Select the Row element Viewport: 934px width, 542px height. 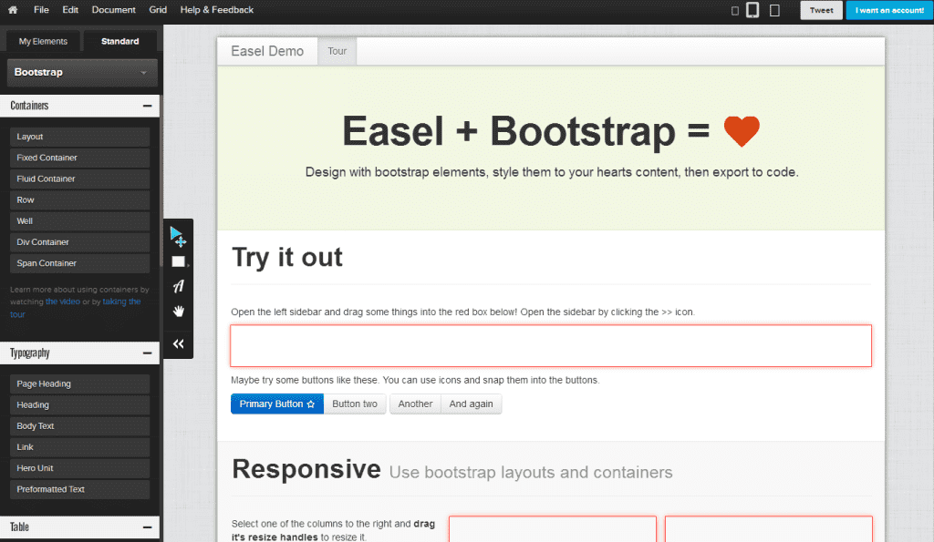tap(79, 199)
